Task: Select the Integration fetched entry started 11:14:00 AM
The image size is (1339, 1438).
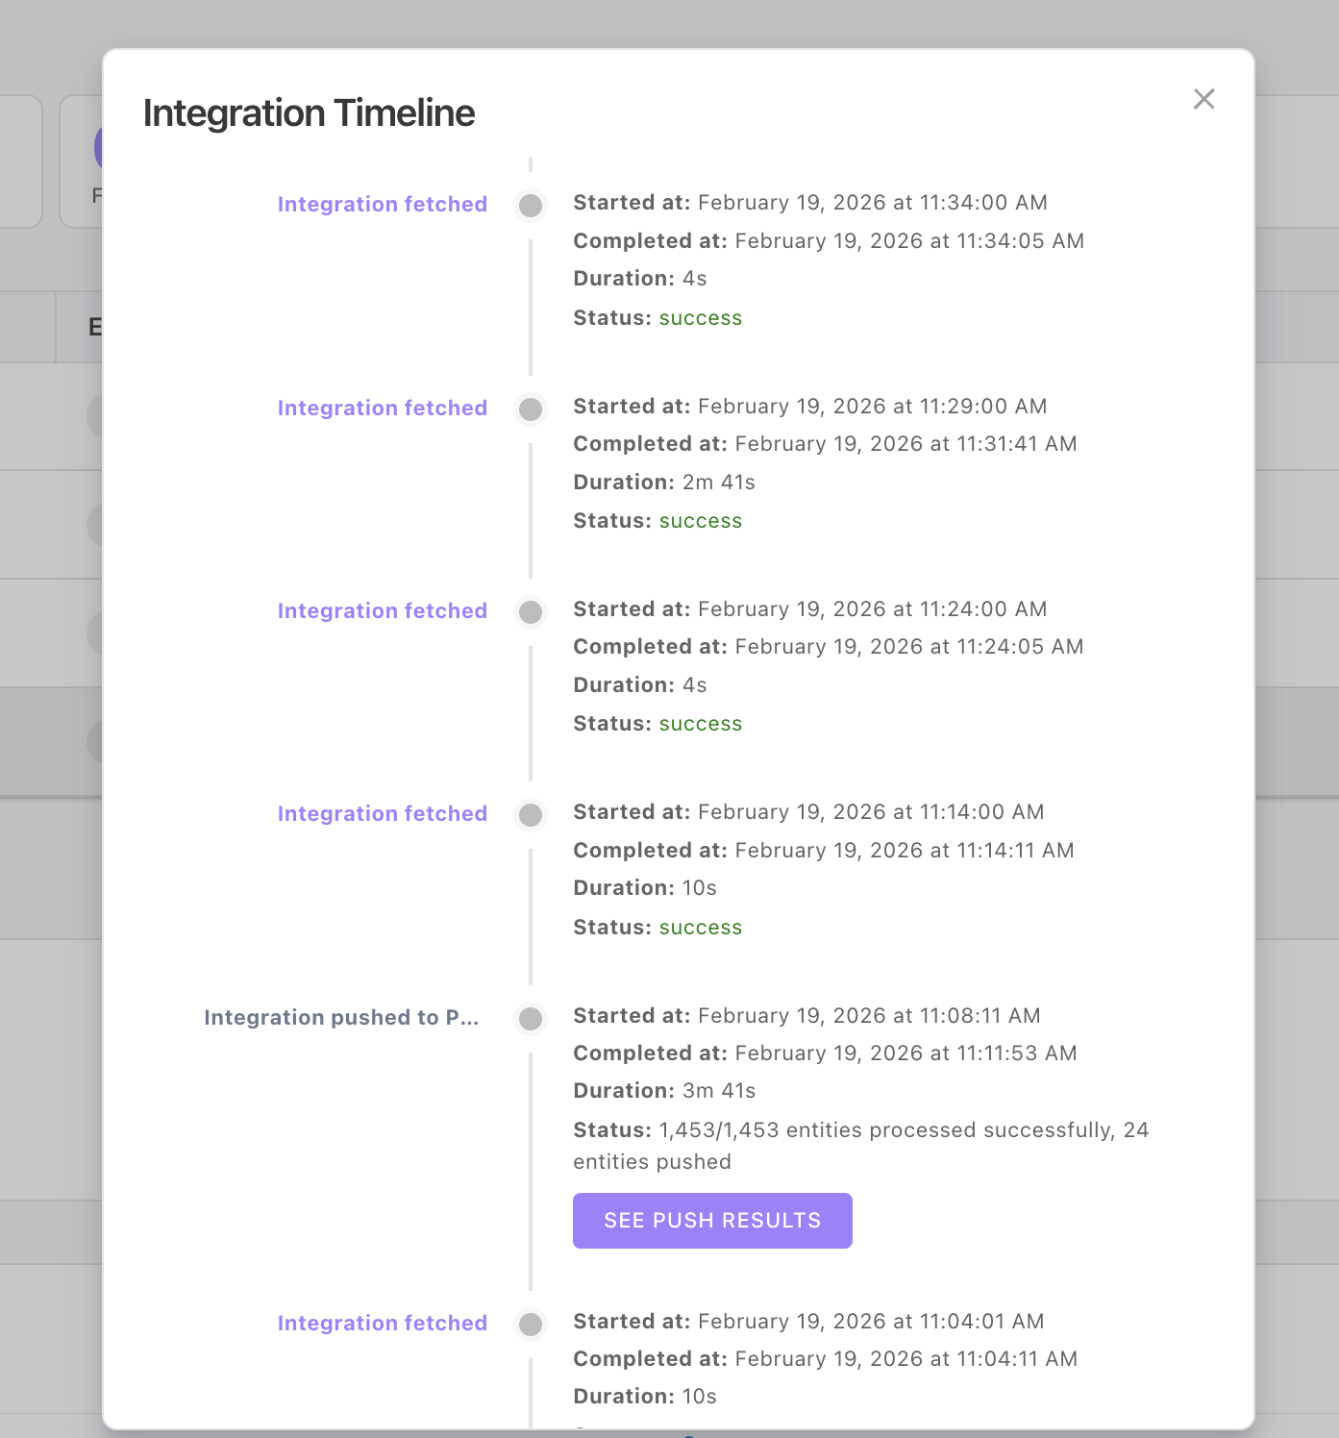Action: point(382,814)
